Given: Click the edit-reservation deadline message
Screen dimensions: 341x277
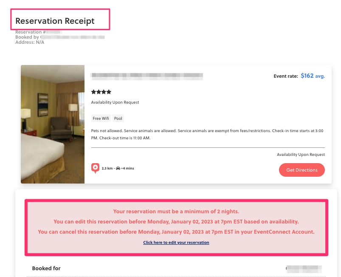Looking at the screenshot, I should tap(176, 221).
